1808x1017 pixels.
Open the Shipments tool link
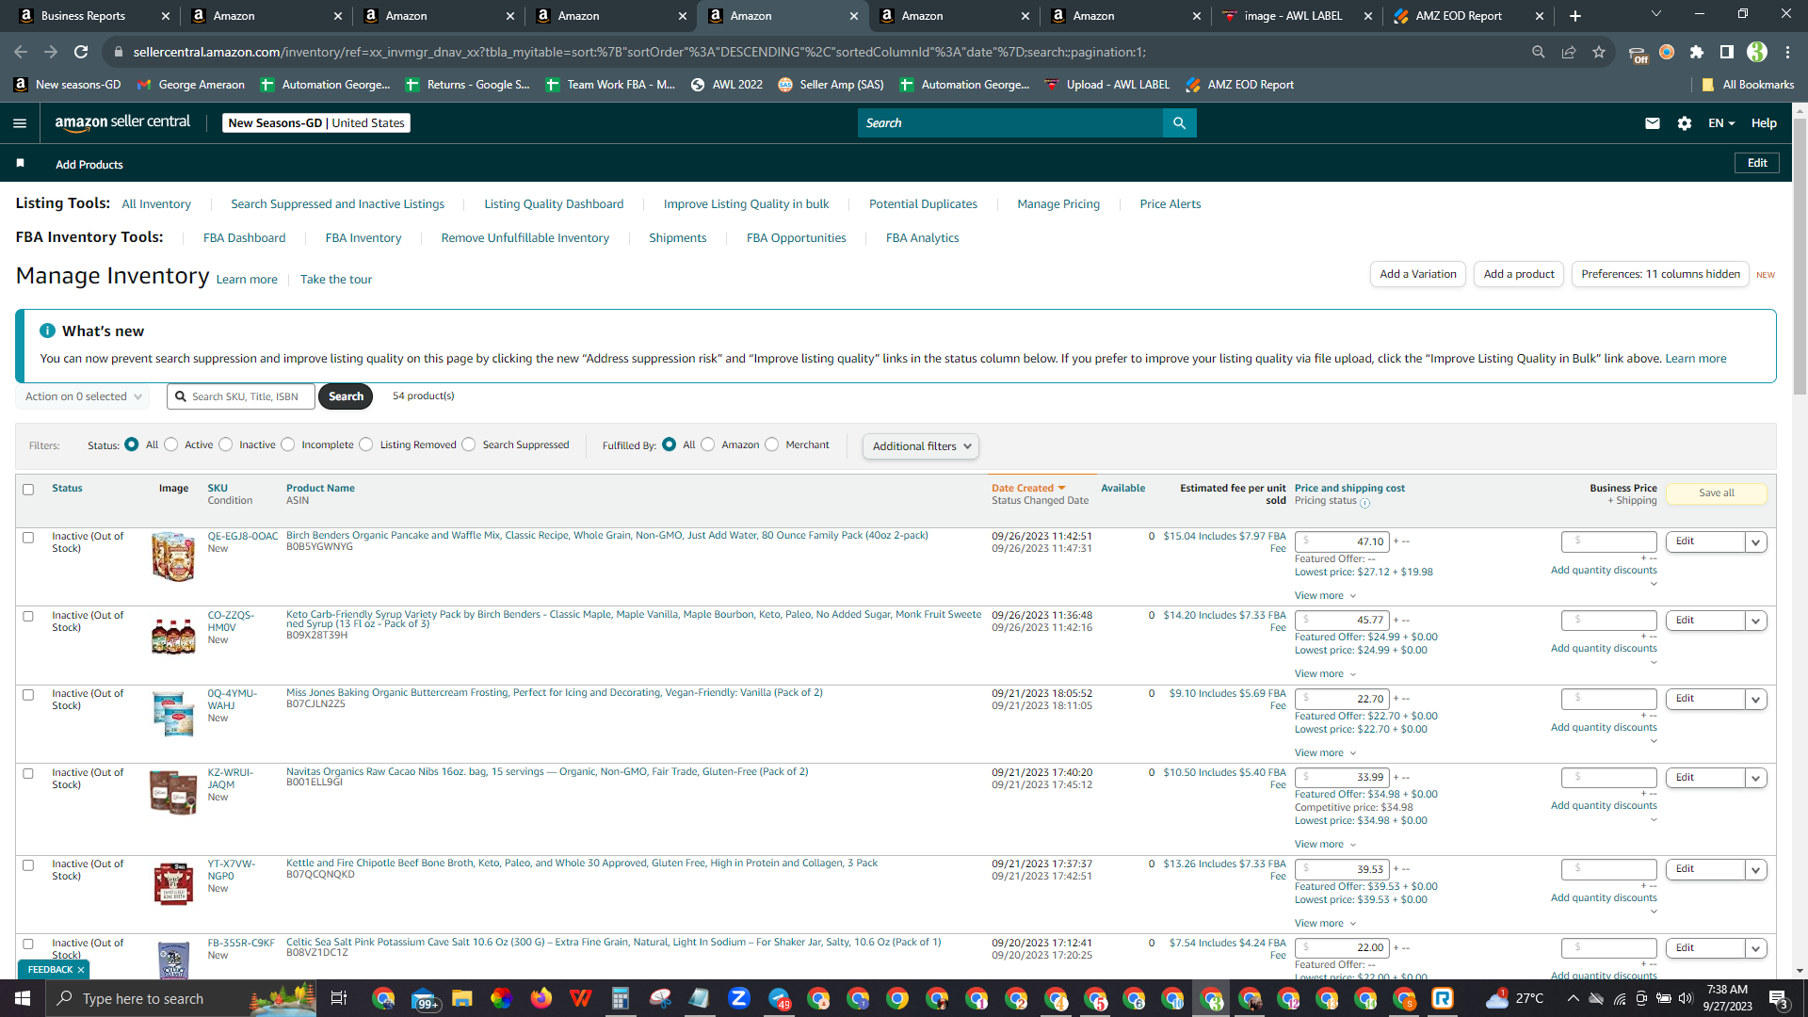click(x=678, y=238)
